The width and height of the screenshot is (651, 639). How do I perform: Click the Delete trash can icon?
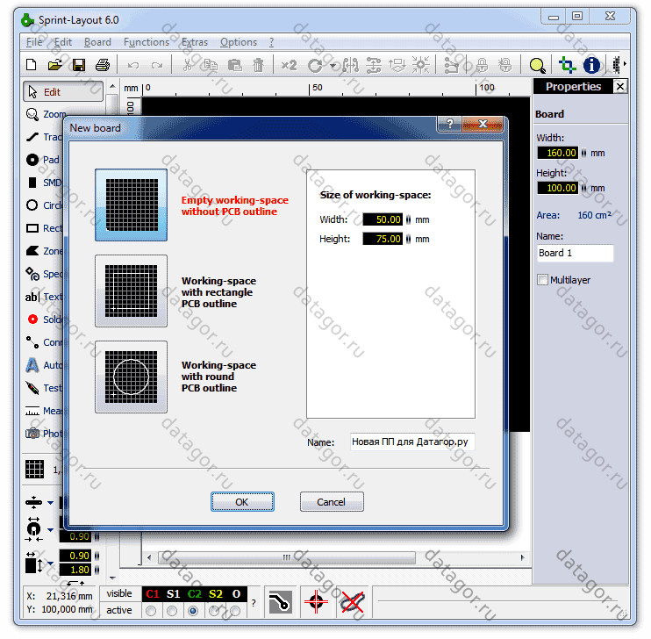(x=258, y=65)
